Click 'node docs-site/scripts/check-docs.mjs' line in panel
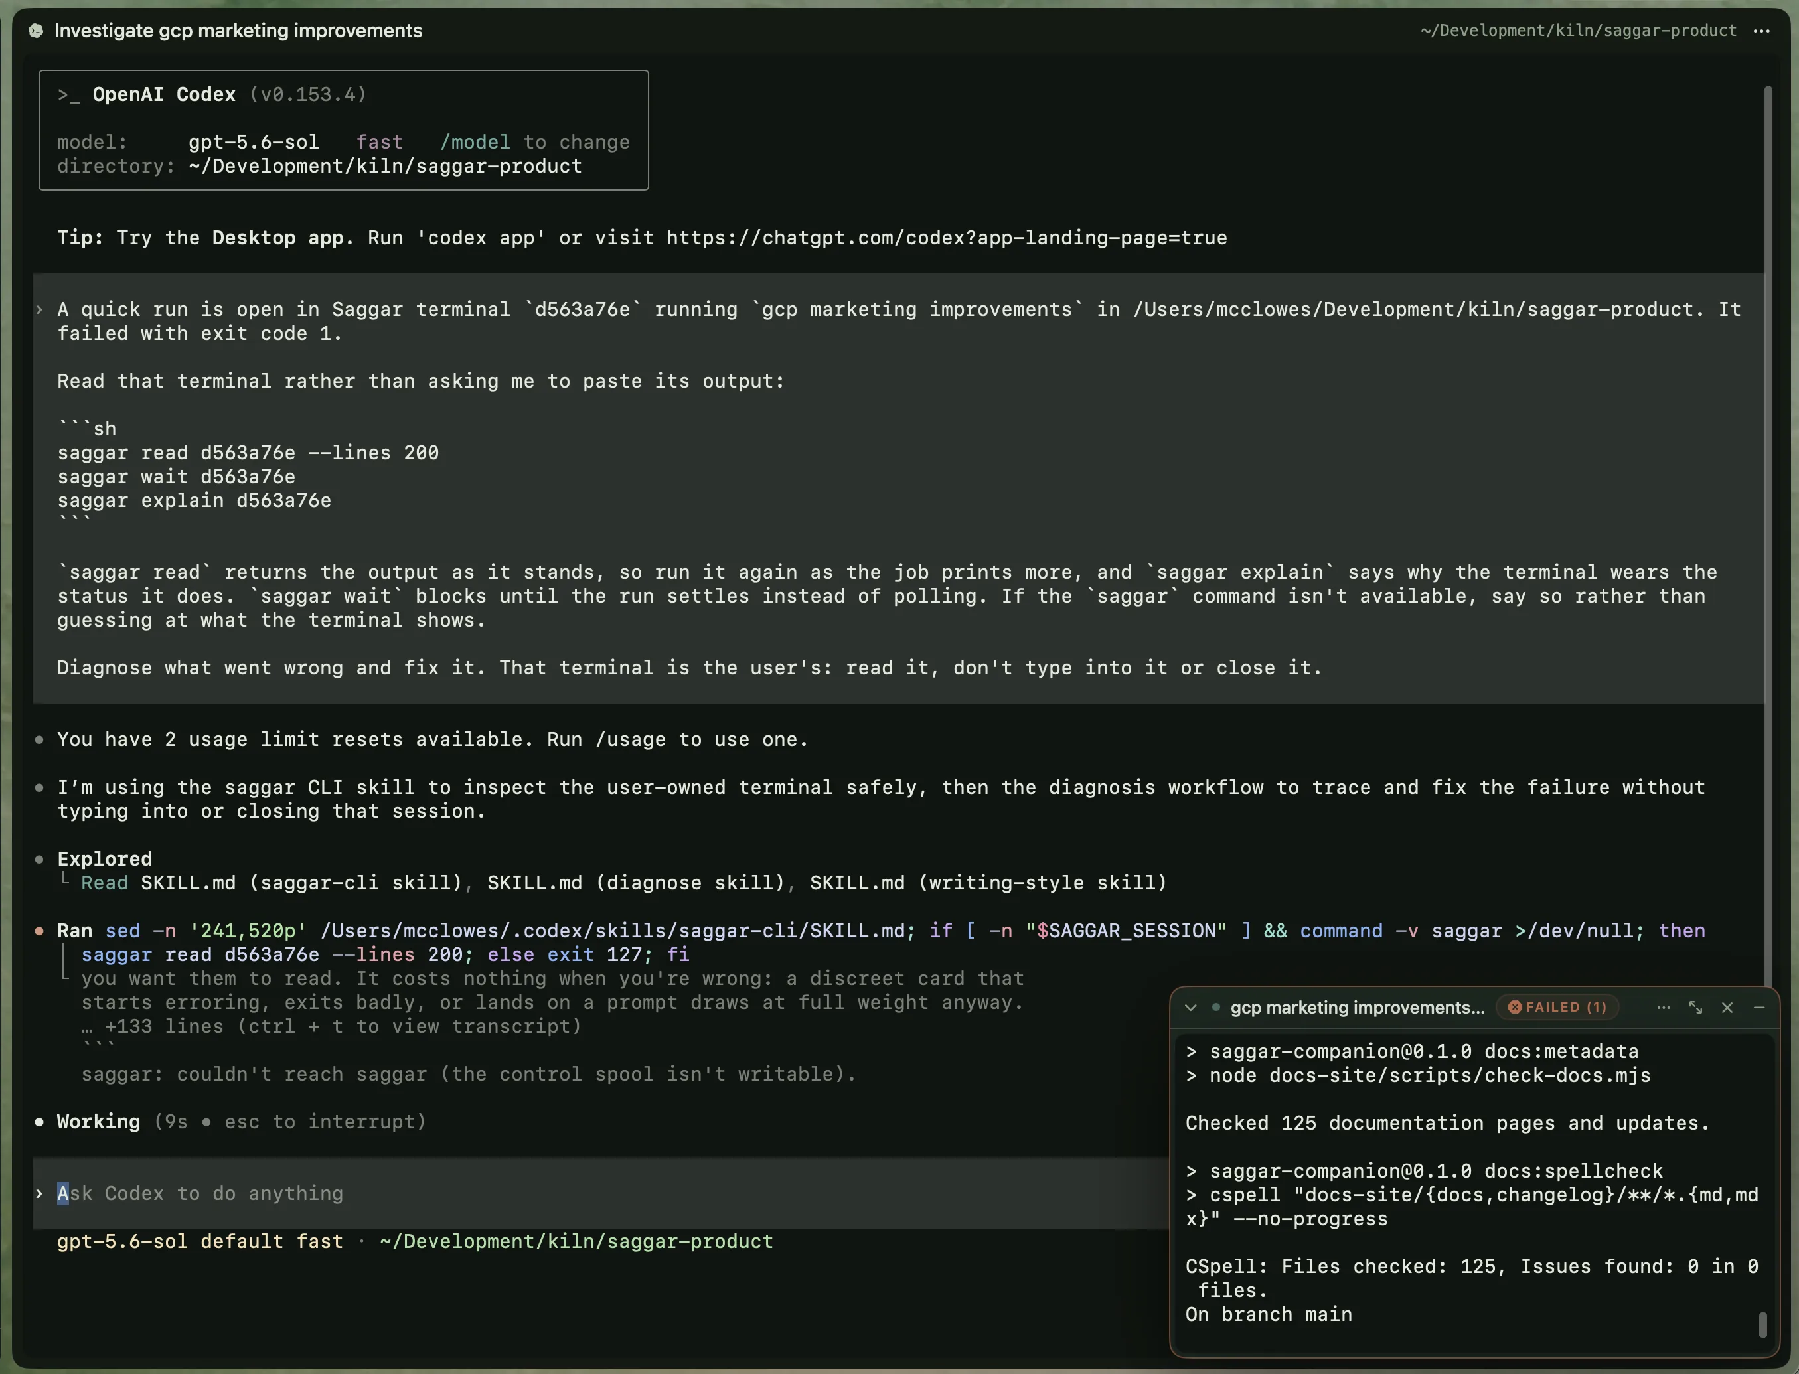The image size is (1799, 1374). coord(1429,1075)
